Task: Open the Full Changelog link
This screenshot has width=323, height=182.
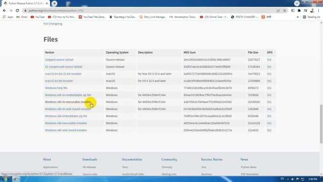Action: pyautogui.click(x=52, y=24)
